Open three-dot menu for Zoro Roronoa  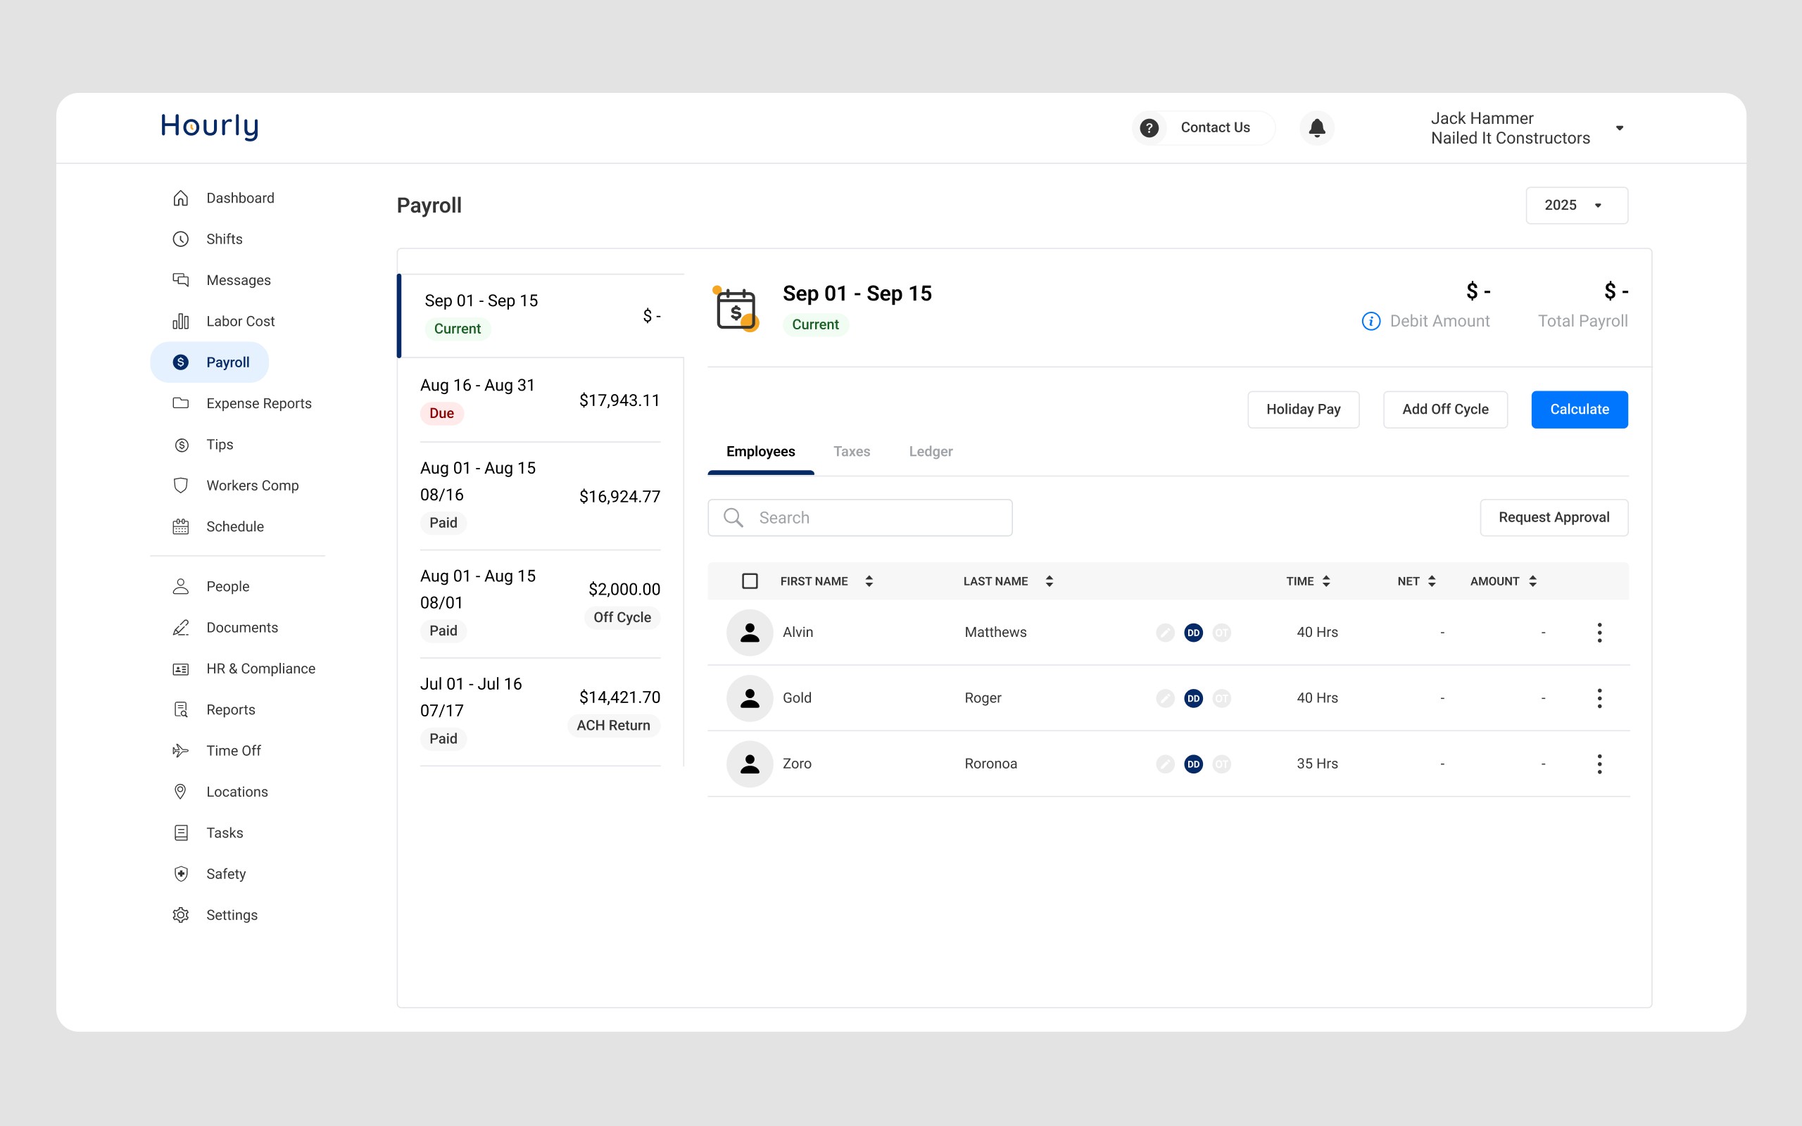1599,764
